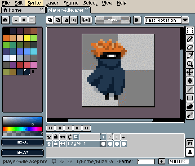Select the Rectangular Marquee tool
This screenshot has height=166, width=195.
[x=190, y=30]
